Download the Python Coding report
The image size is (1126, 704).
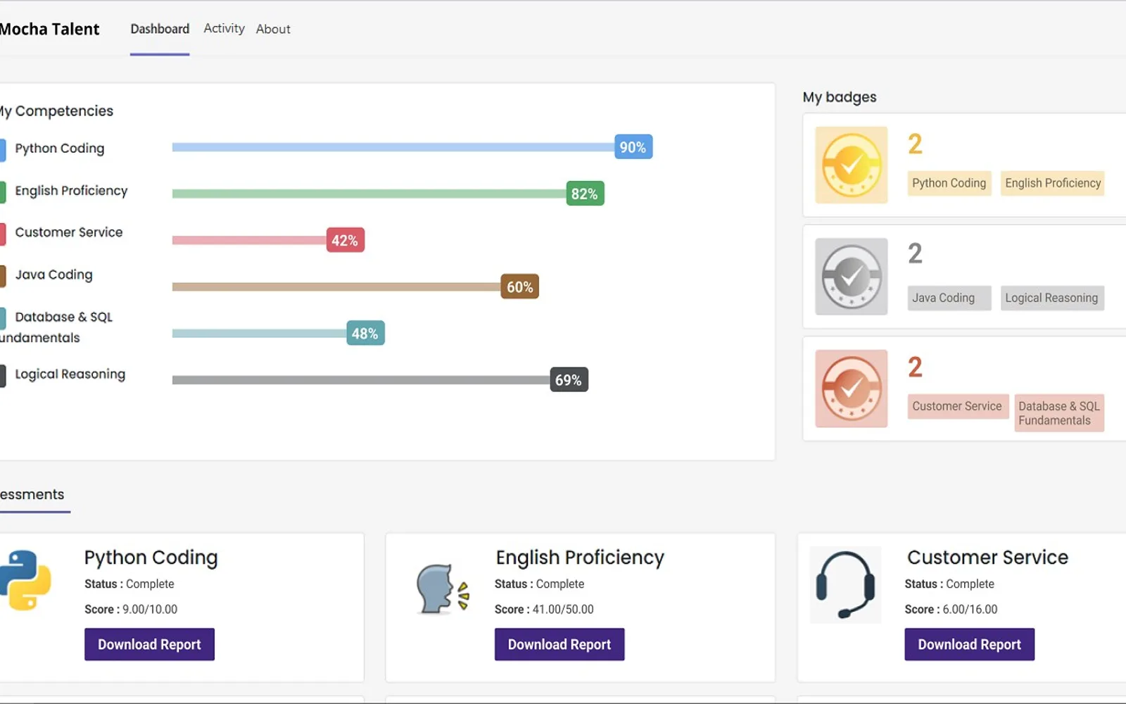click(x=149, y=644)
